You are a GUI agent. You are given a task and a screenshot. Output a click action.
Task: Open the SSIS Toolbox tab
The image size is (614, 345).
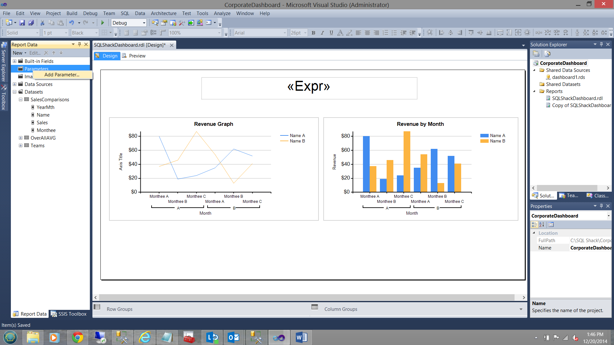69,314
